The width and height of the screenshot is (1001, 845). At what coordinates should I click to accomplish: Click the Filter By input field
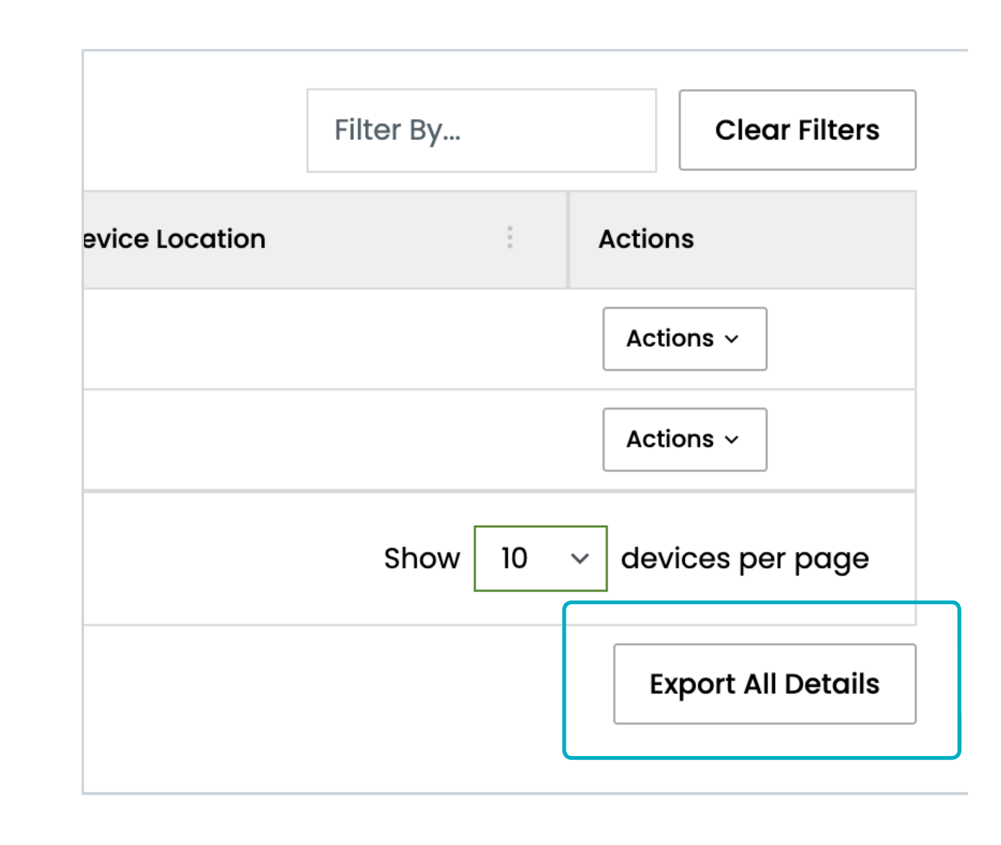pos(481,130)
